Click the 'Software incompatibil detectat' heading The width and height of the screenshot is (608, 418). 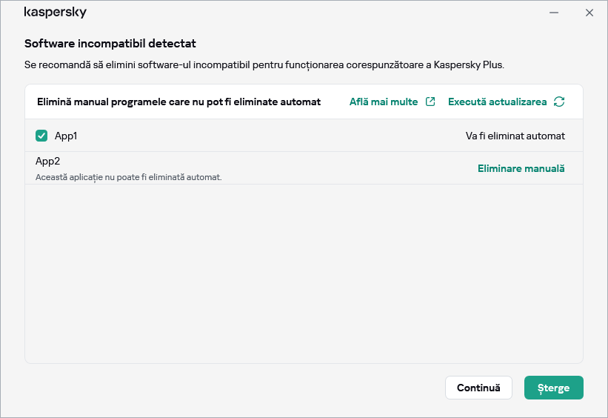pos(110,44)
